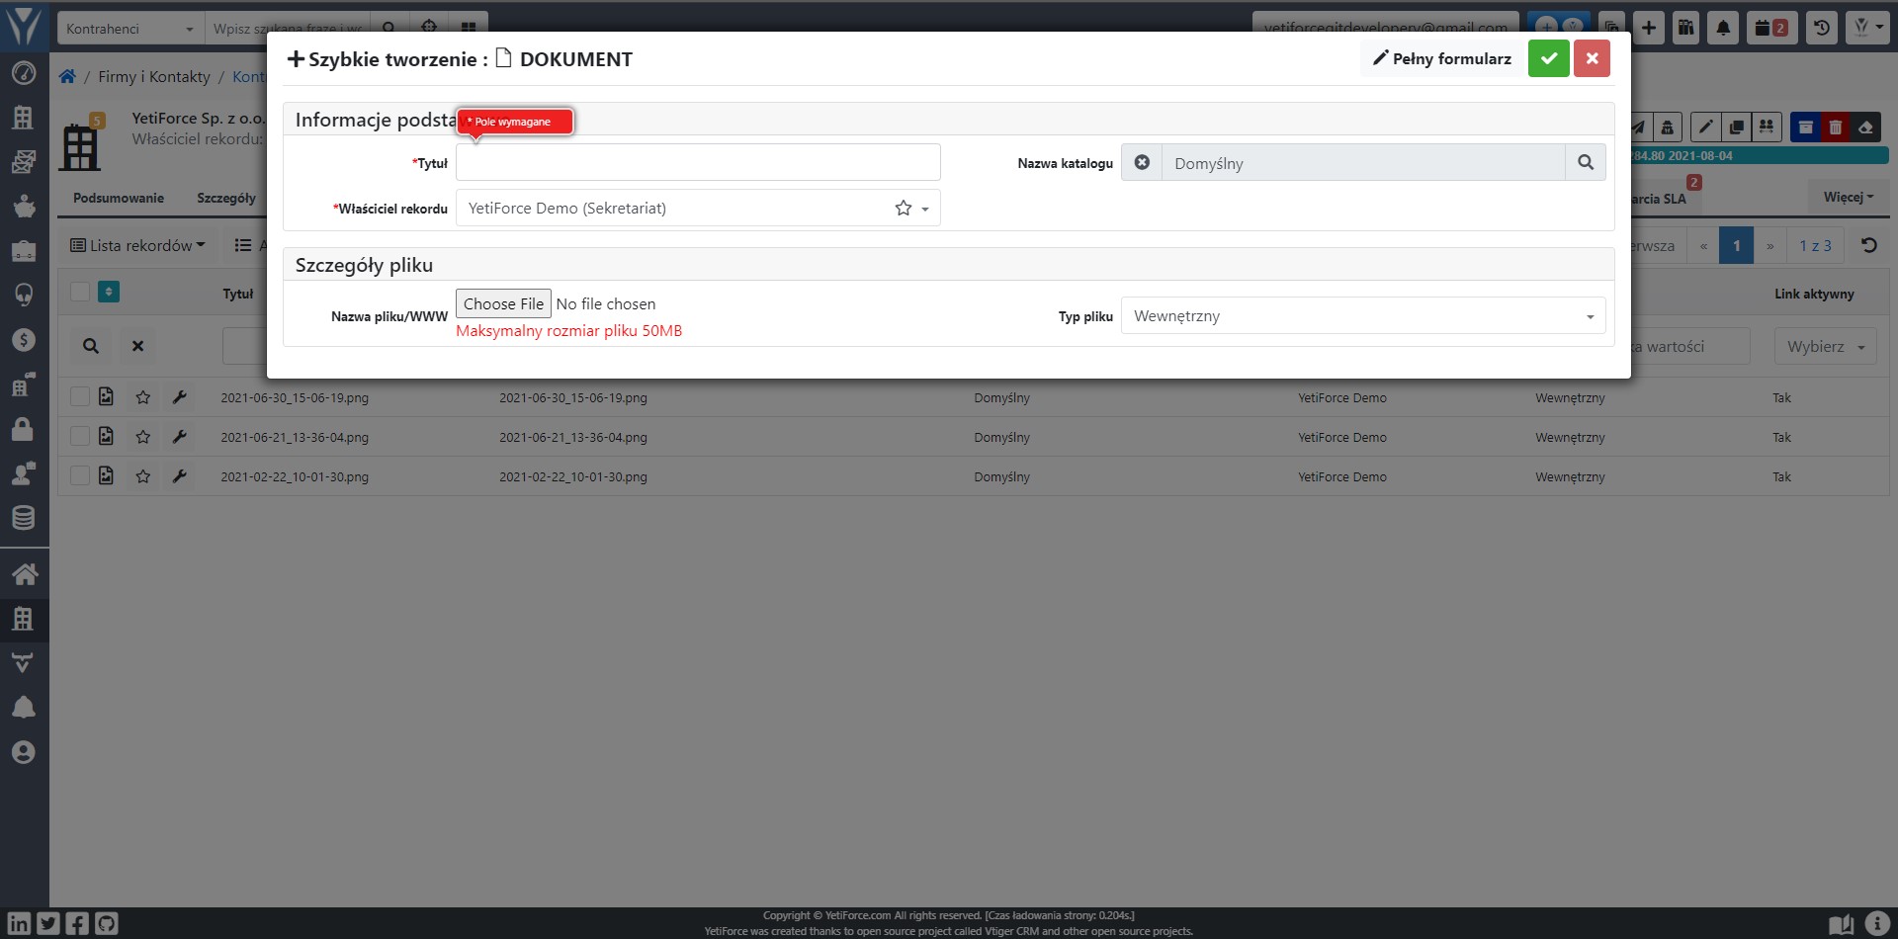Open the calendar reminders with badge 2
1898x939 pixels.
[1770, 28]
